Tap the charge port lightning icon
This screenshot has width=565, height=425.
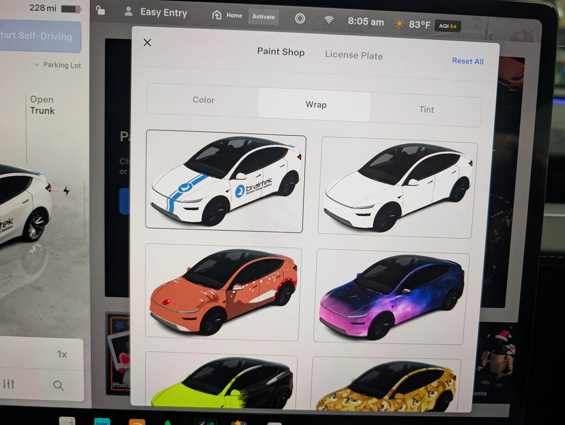pyautogui.click(x=67, y=191)
